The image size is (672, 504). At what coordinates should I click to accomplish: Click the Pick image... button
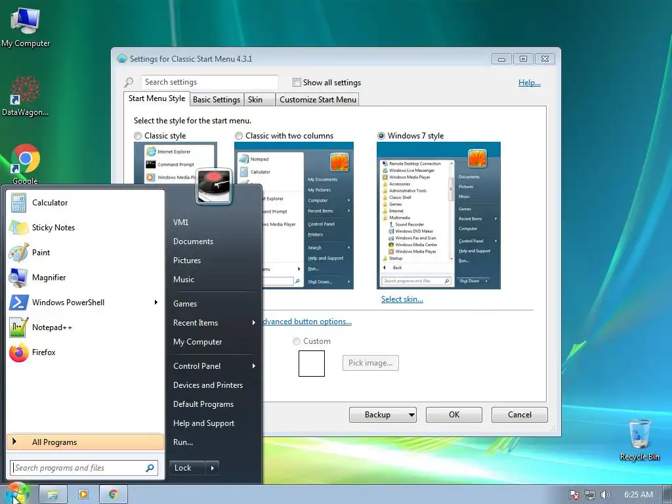pos(370,363)
